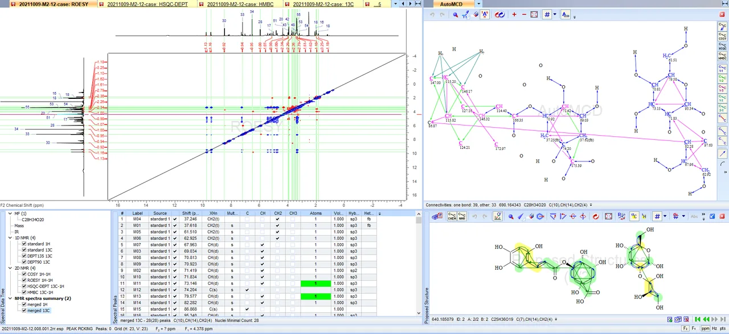The width and height of the screenshot is (729, 334).
Task: Click the red rotate icon in structure toolbar
Action: (596, 216)
